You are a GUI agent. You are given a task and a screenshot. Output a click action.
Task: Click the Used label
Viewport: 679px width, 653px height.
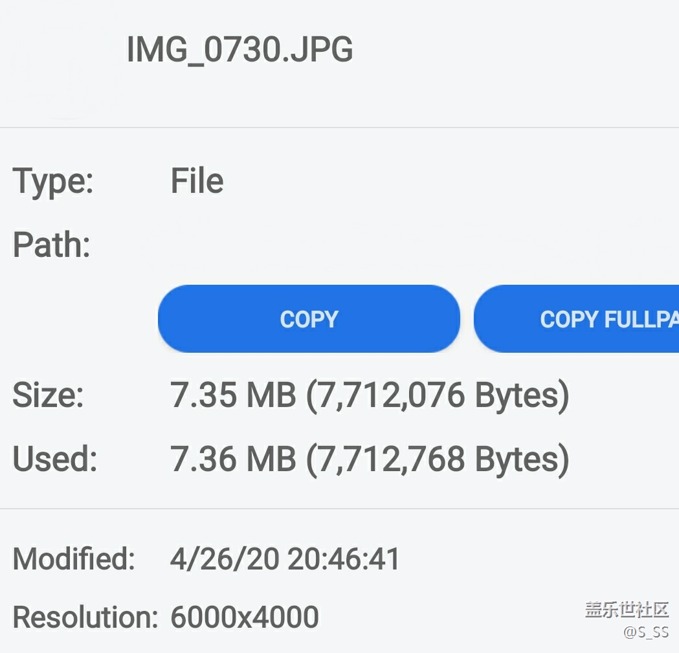(54, 459)
